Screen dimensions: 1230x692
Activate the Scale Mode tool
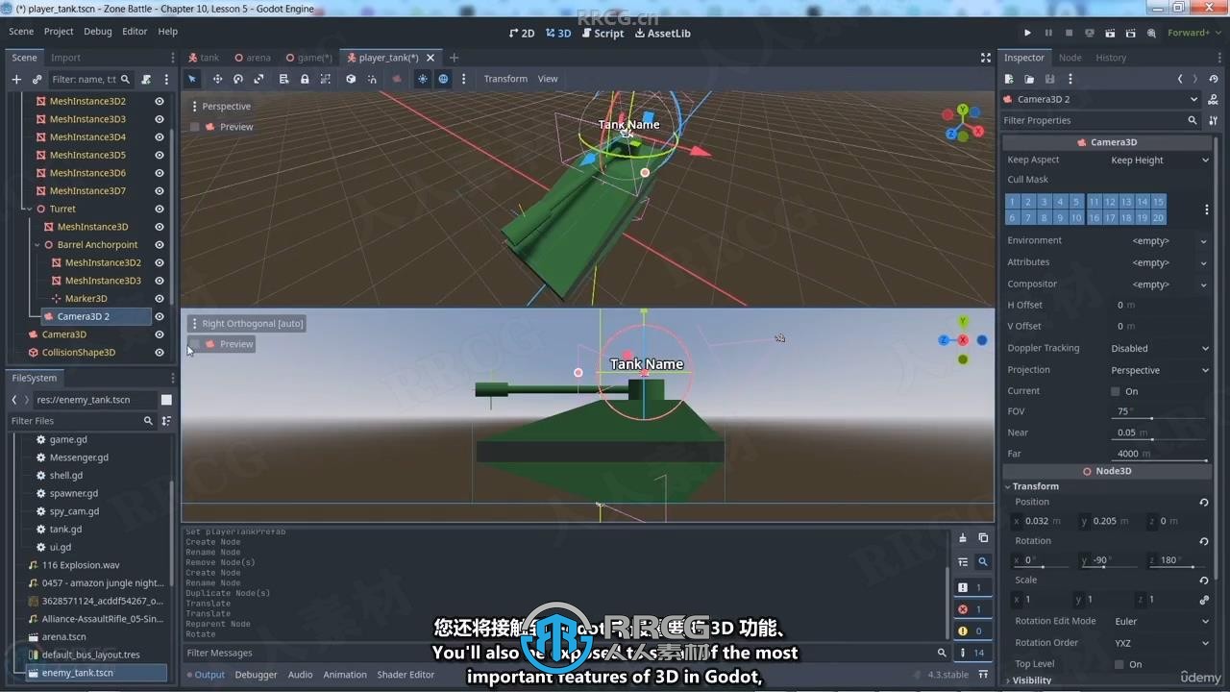point(258,79)
